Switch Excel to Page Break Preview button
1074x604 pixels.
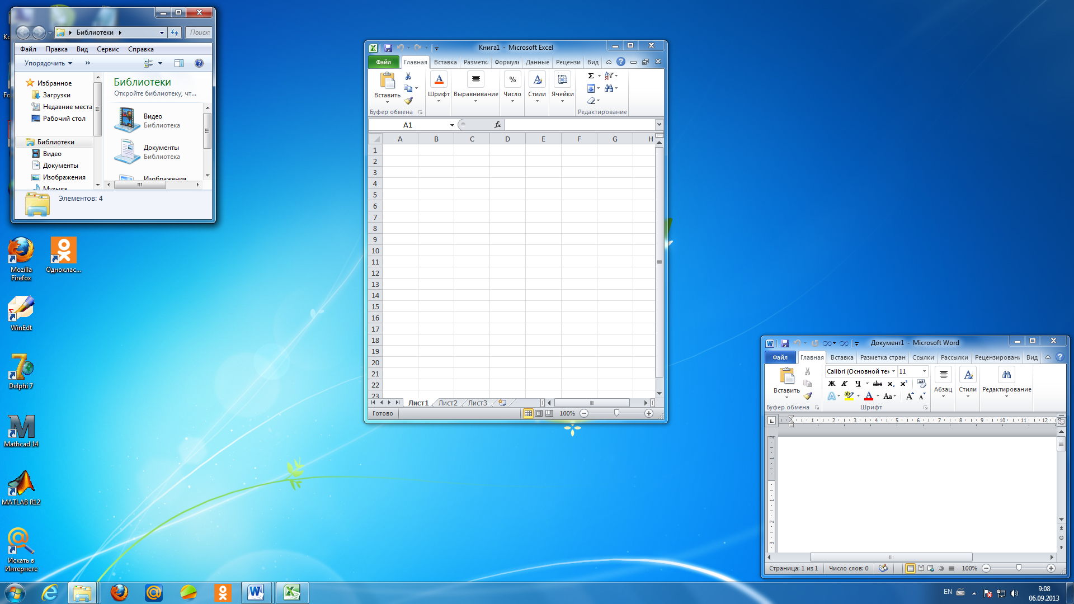(549, 413)
